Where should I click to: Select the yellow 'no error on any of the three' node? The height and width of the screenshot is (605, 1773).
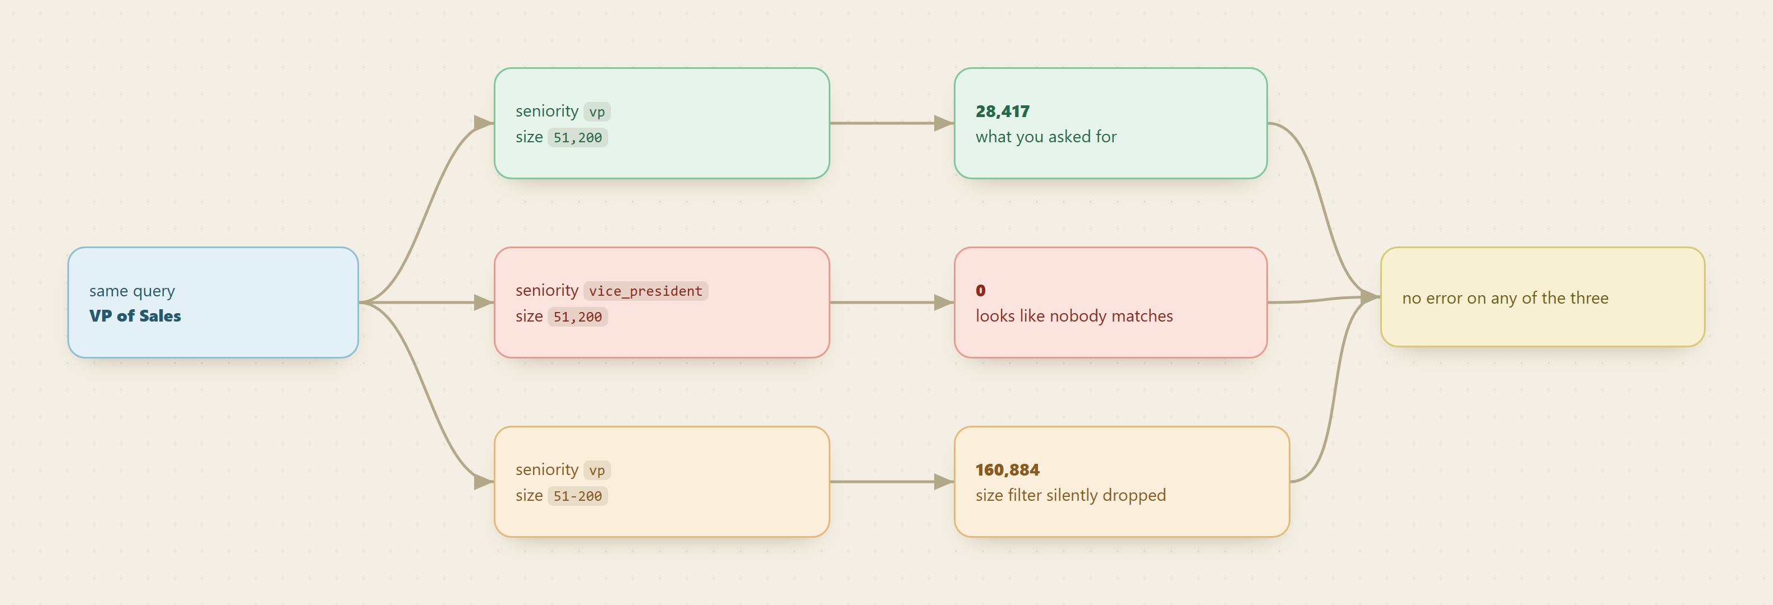tap(1542, 297)
